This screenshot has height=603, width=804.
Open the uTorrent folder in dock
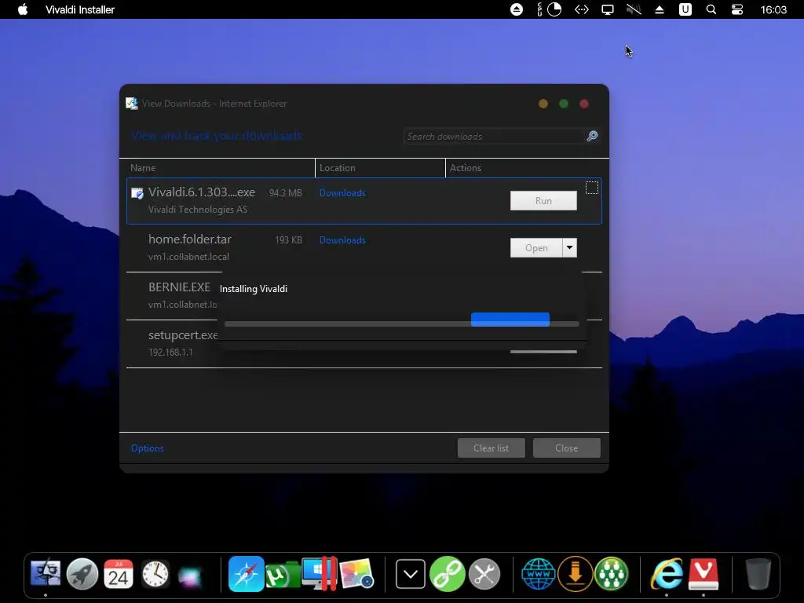point(283,574)
